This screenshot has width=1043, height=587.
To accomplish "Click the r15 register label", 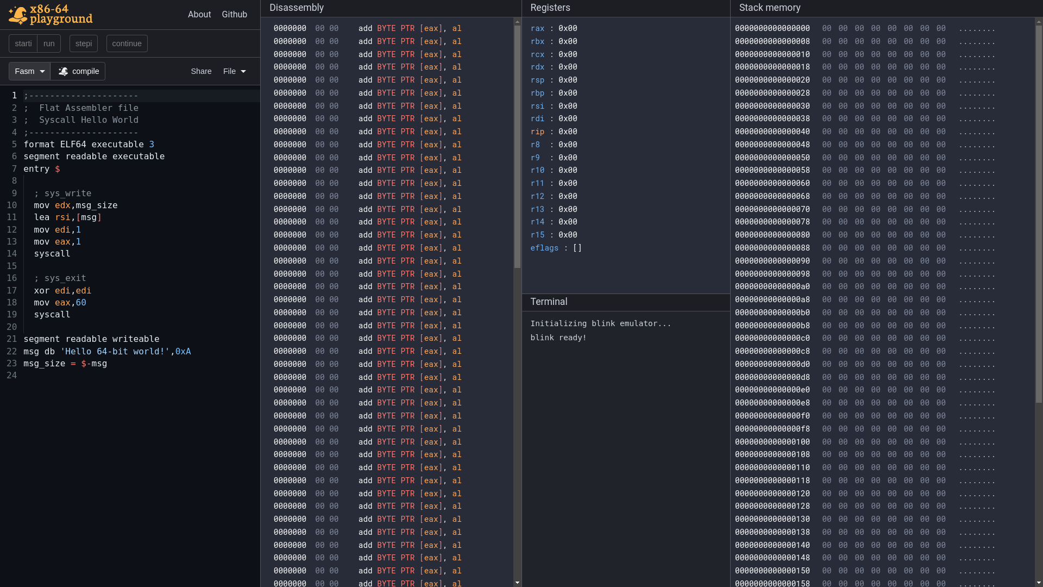I will pyautogui.click(x=537, y=235).
